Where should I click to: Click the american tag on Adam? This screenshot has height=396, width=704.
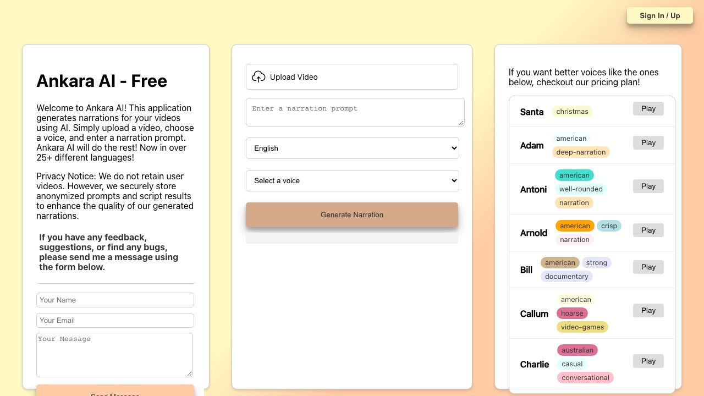tap(571, 138)
